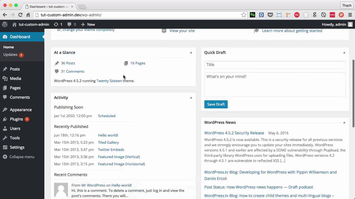Viewport: 355px width, 199px height.
Task: Click the What's on your mind textarea
Action: [275, 85]
